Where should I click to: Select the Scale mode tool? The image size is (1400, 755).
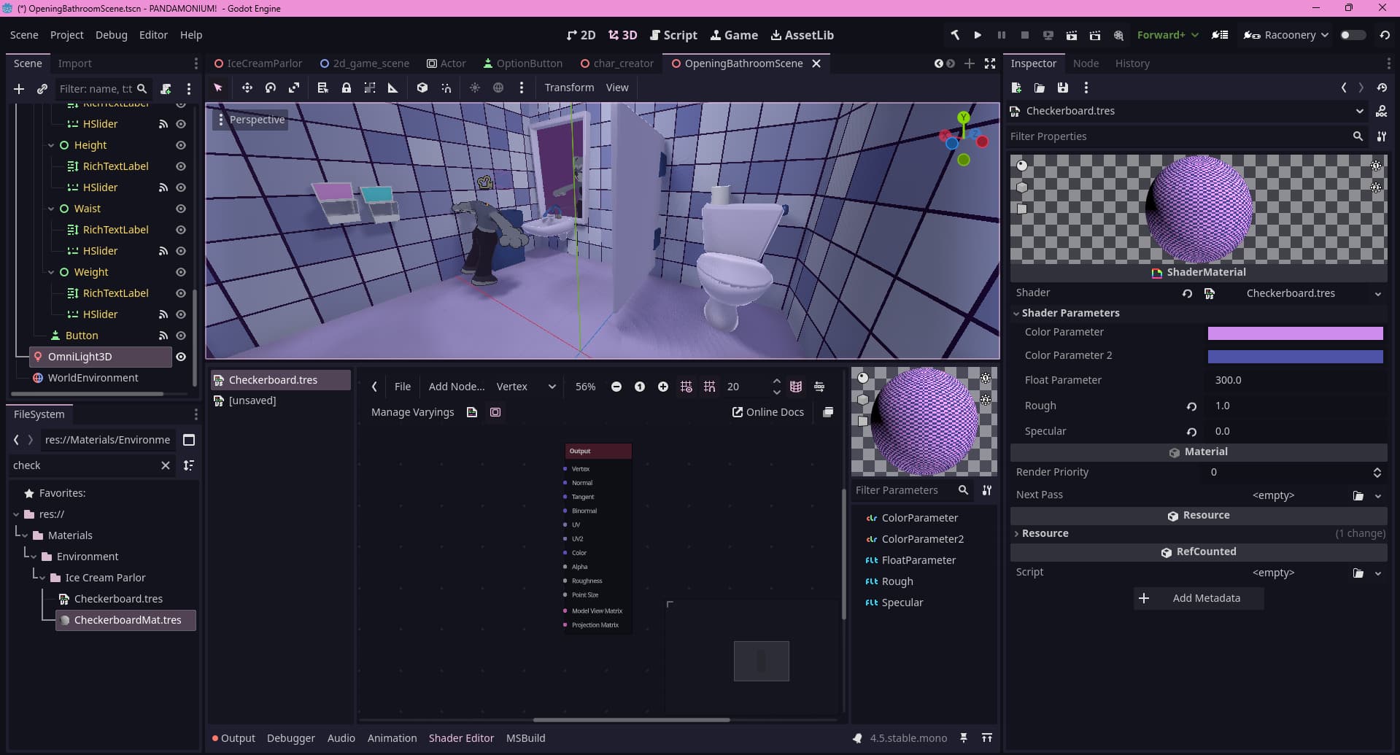(294, 88)
